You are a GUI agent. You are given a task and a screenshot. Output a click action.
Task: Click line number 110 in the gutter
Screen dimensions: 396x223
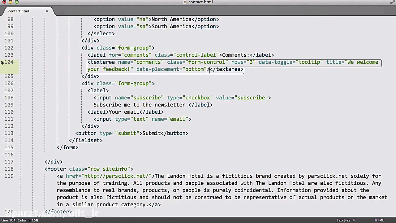pyautogui.click(x=9, y=112)
